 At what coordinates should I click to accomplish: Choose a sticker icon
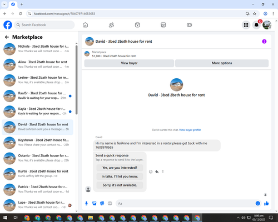click(102, 204)
